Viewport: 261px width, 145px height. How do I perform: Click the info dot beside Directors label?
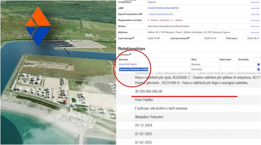[x=130, y=54]
